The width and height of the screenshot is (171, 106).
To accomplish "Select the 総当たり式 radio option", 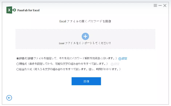I will (x=18, y=69).
